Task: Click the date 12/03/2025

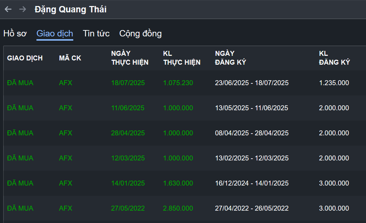Action: pos(128,158)
